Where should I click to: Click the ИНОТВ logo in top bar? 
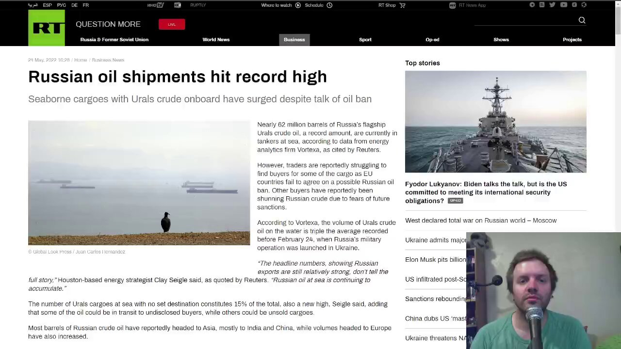pyautogui.click(x=155, y=5)
